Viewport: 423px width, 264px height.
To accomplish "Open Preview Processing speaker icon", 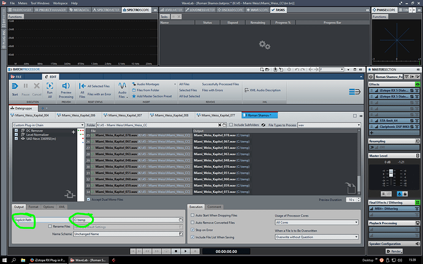I will tap(66, 86).
